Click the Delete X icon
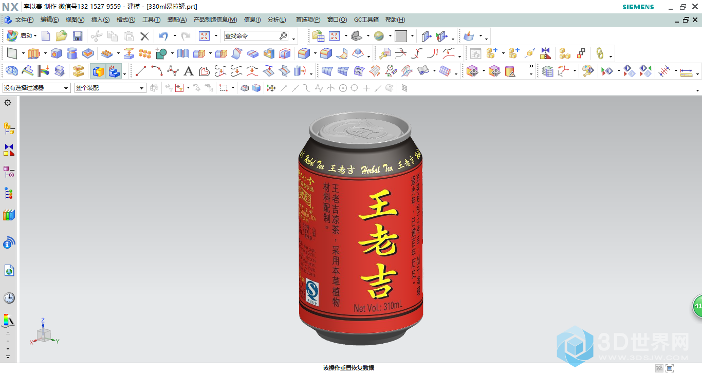 pyautogui.click(x=144, y=36)
